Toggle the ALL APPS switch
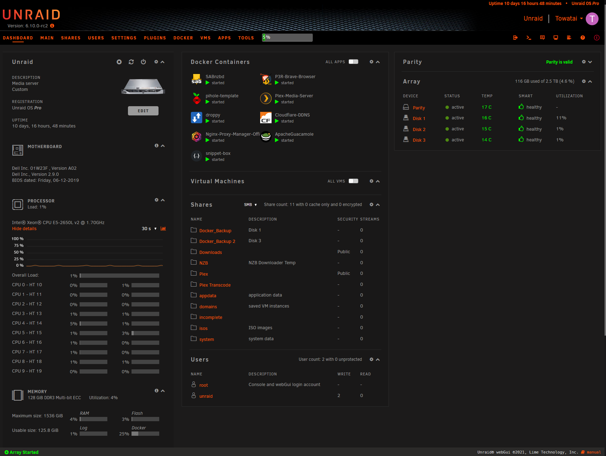The image size is (606, 456). click(x=353, y=62)
